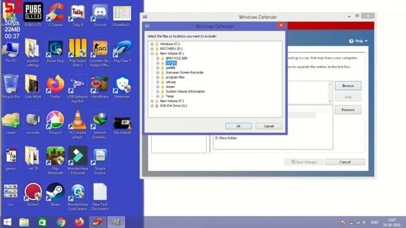
Task: Open the Betternet desktop shortcut
Action: [x=122, y=87]
